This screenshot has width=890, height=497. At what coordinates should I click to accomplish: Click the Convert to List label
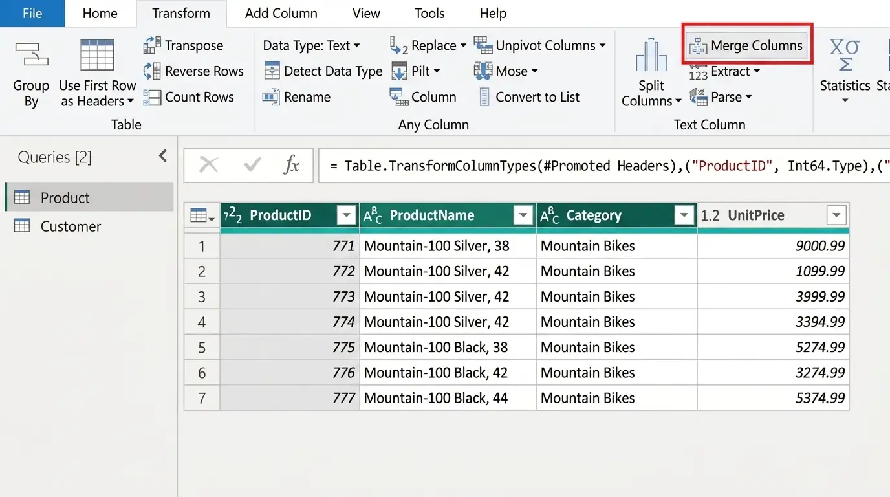click(x=537, y=97)
